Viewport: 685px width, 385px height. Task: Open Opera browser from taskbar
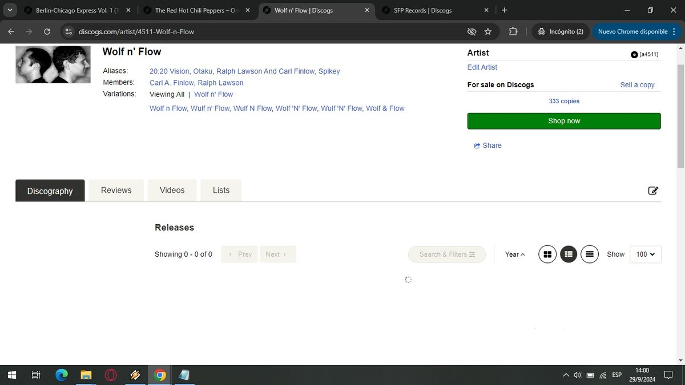[111, 375]
